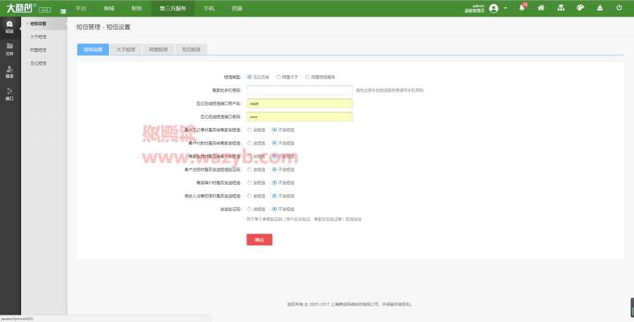Choose 发短信 for 客户付款时 row
This screenshot has height=322, width=634.
(x=250, y=143)
